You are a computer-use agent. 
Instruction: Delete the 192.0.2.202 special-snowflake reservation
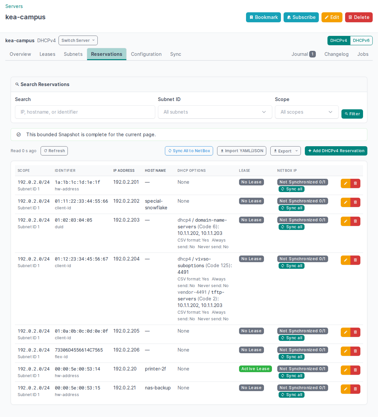[355, 202]
